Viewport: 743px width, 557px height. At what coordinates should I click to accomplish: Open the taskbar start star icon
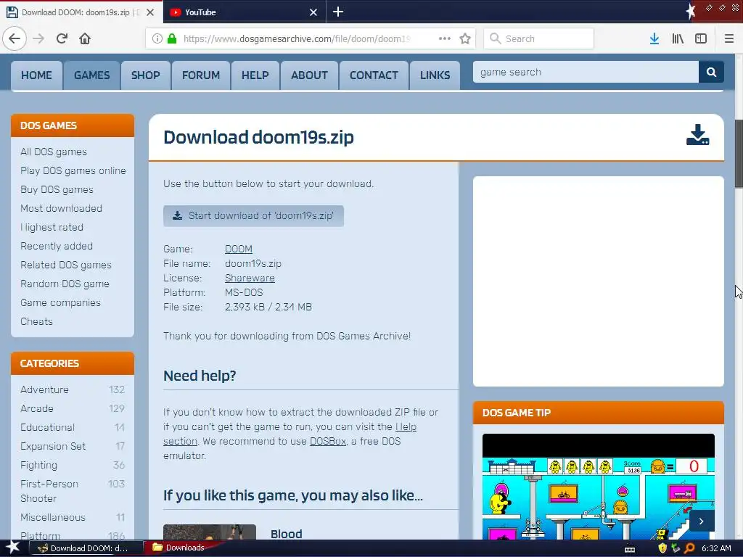pos(13,548)
